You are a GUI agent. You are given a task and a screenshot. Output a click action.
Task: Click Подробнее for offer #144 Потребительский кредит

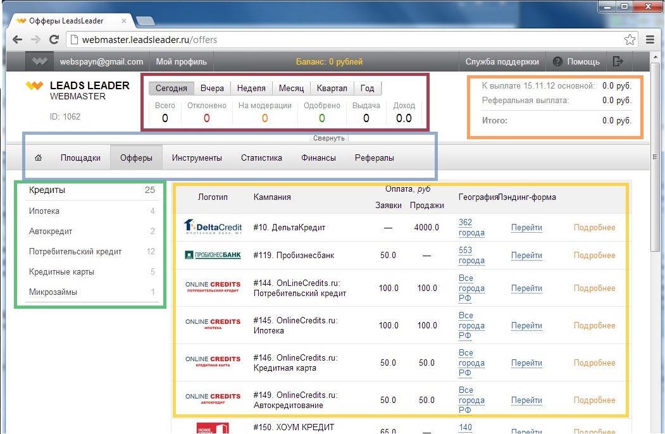pos(594,288)
